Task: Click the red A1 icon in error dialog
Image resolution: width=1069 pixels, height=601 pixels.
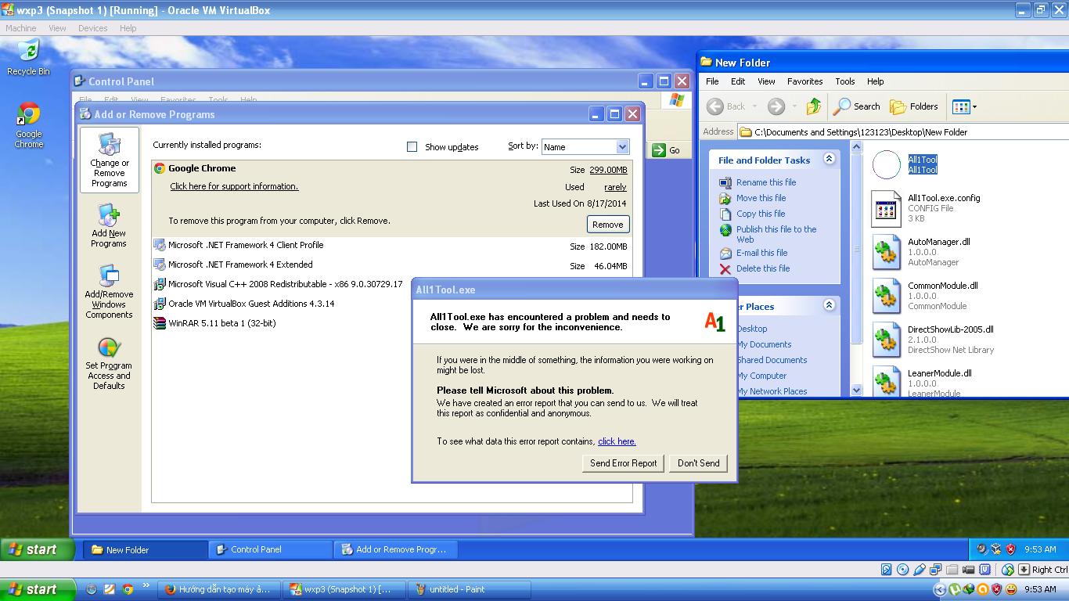Action: pyautogui.click(x=714, y=322)
